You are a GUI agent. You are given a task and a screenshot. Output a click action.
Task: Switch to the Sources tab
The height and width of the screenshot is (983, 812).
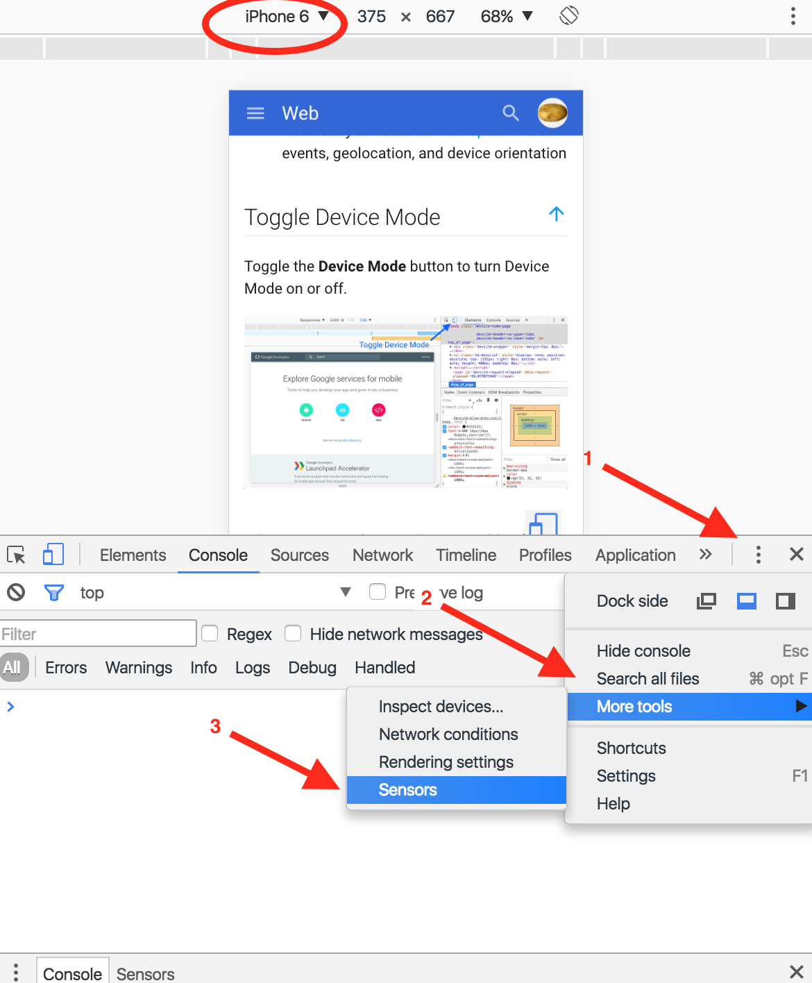point(300,555)
